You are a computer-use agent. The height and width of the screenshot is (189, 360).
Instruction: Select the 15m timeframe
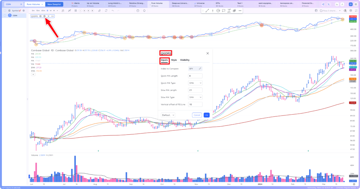[38, 11]
